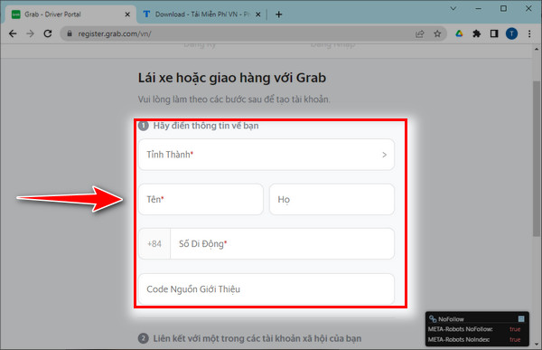The image size is (542, 350).
Task: Click the scrollbar up arrow
Action: [x=536, y=50]
